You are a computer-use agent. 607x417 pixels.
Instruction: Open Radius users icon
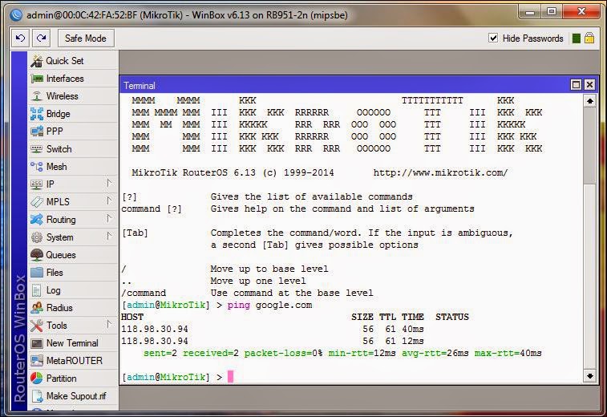click(x=37, y=308)
